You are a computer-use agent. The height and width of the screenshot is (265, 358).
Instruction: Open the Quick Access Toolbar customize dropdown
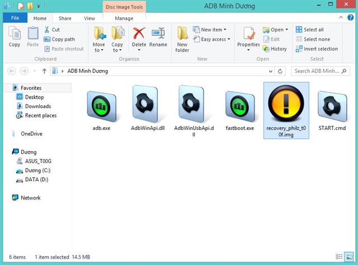39,6
